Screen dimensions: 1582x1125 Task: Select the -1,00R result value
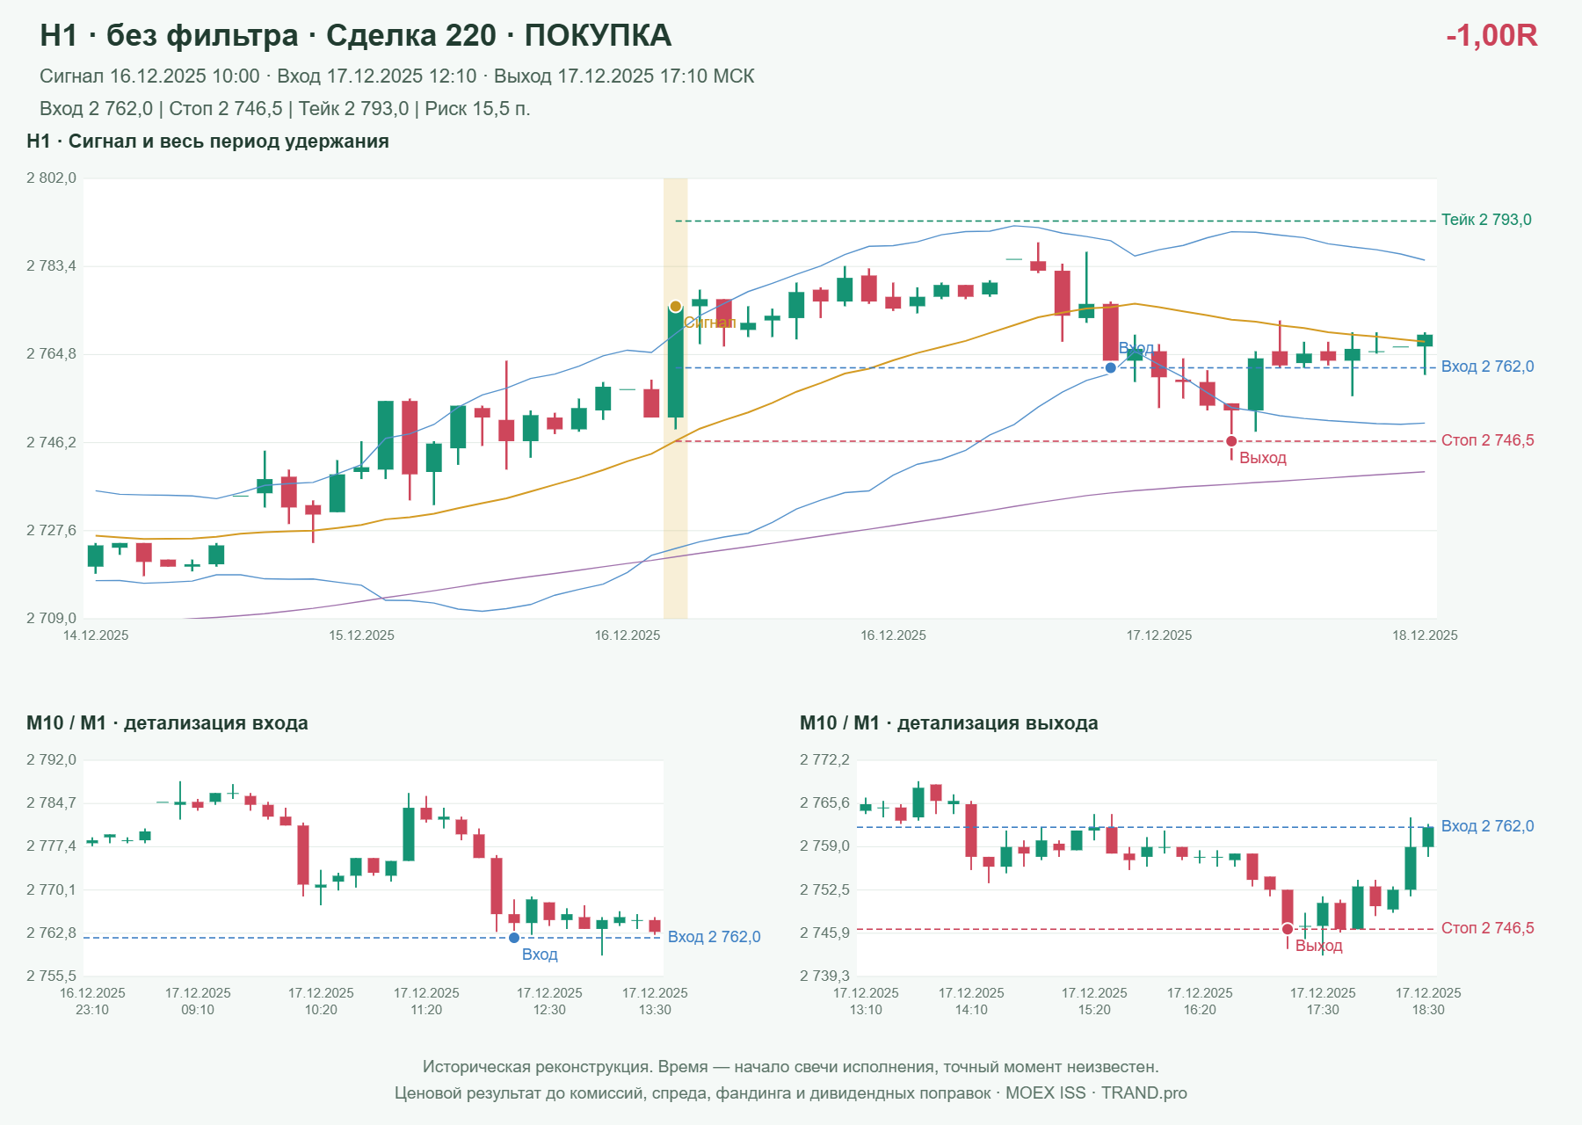click(1491, 36)
